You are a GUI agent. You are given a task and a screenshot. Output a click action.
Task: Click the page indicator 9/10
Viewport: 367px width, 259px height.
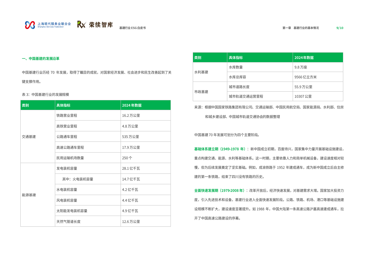[x=339, y=27]
